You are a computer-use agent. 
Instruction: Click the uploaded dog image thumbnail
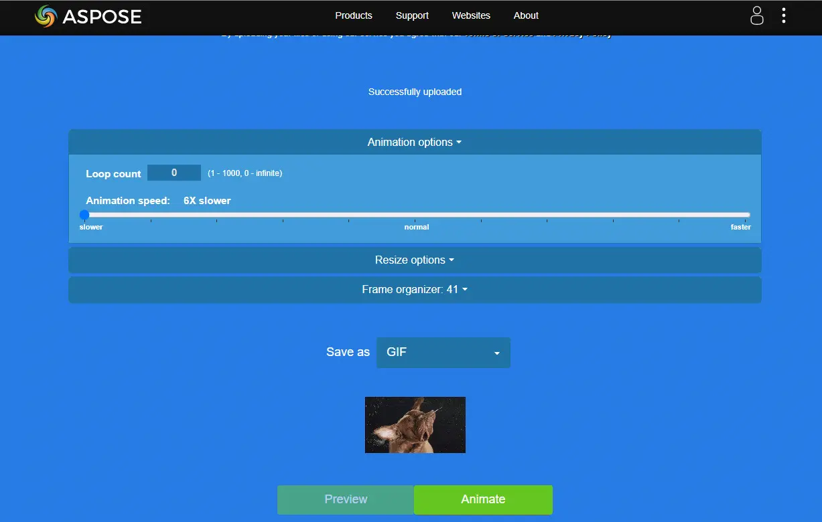pyautogui.click(x=415, y=425)
